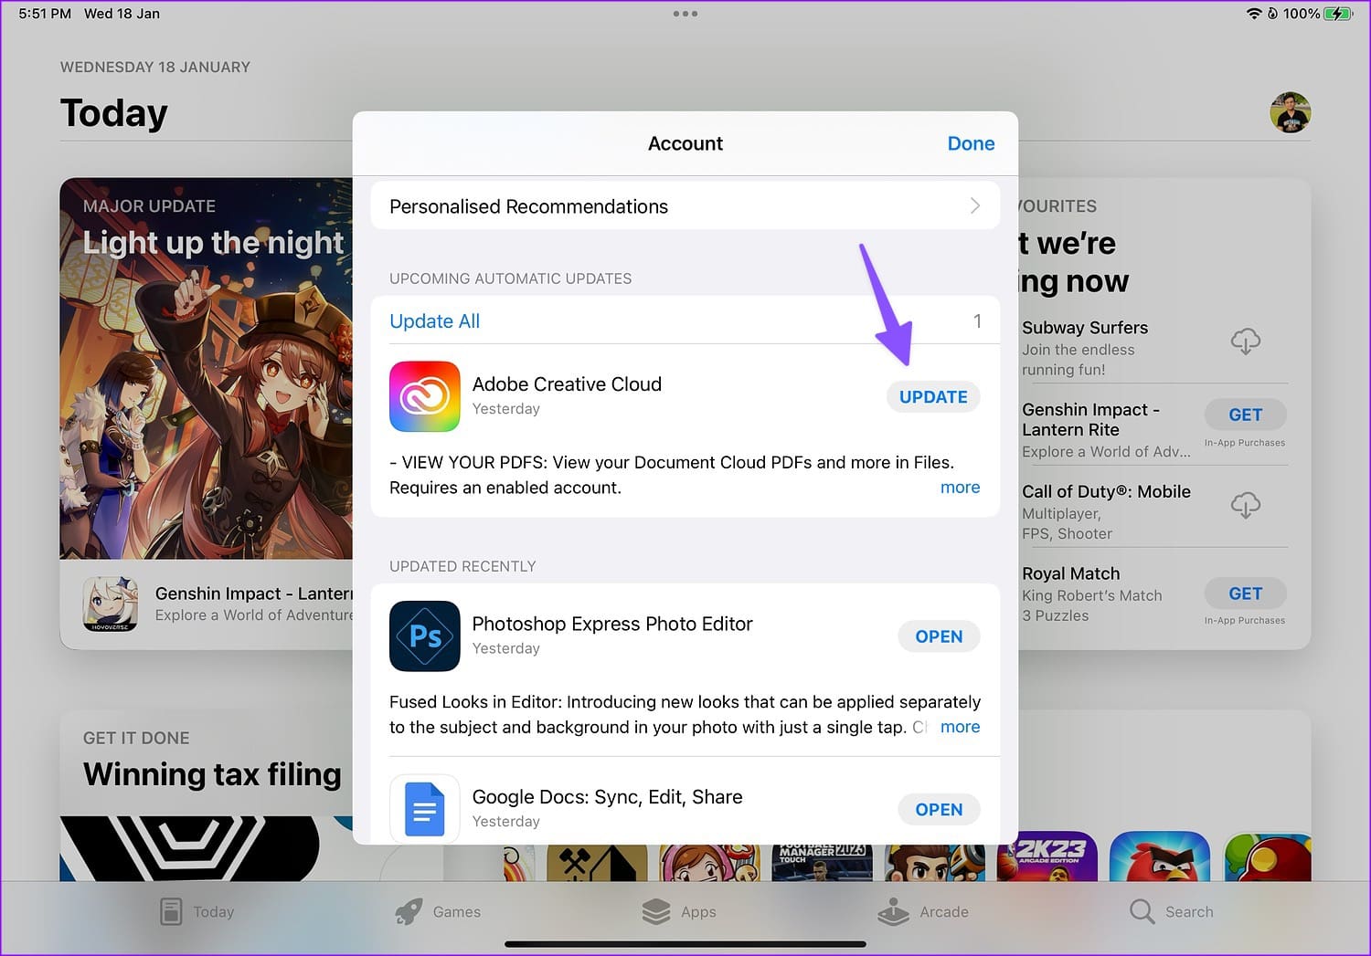
Task: Tap the Photoshop Express Photo Editor name
Action: coord(612,624)
